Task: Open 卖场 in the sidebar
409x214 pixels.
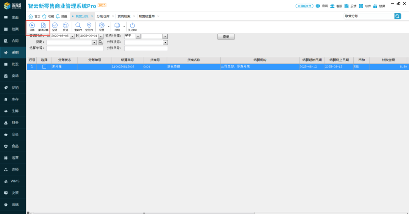Action: pyautogui.click(x=13, y=76)
